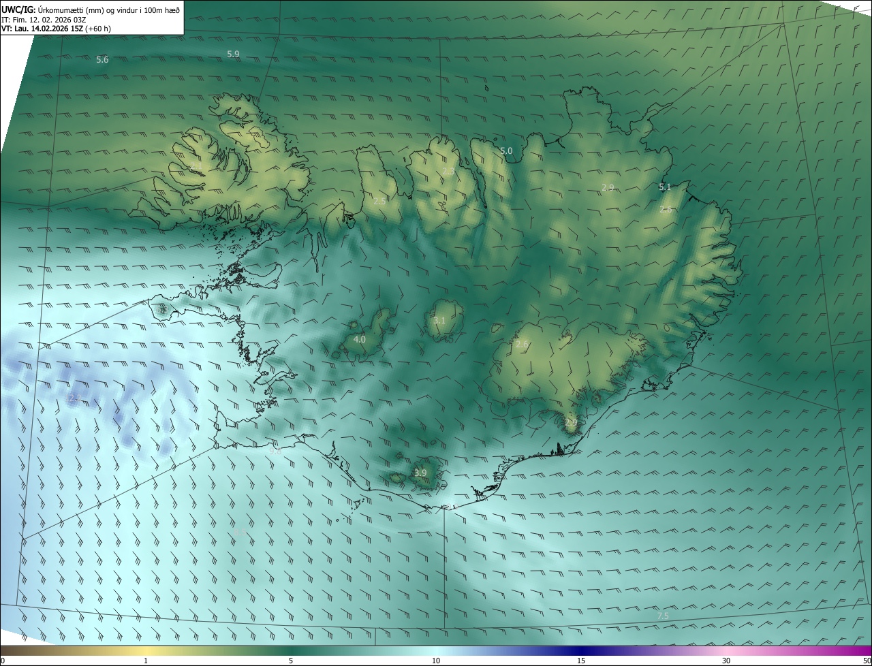Click the colorbar tick labeled 30
872x666 pixels.
point(726,661)
